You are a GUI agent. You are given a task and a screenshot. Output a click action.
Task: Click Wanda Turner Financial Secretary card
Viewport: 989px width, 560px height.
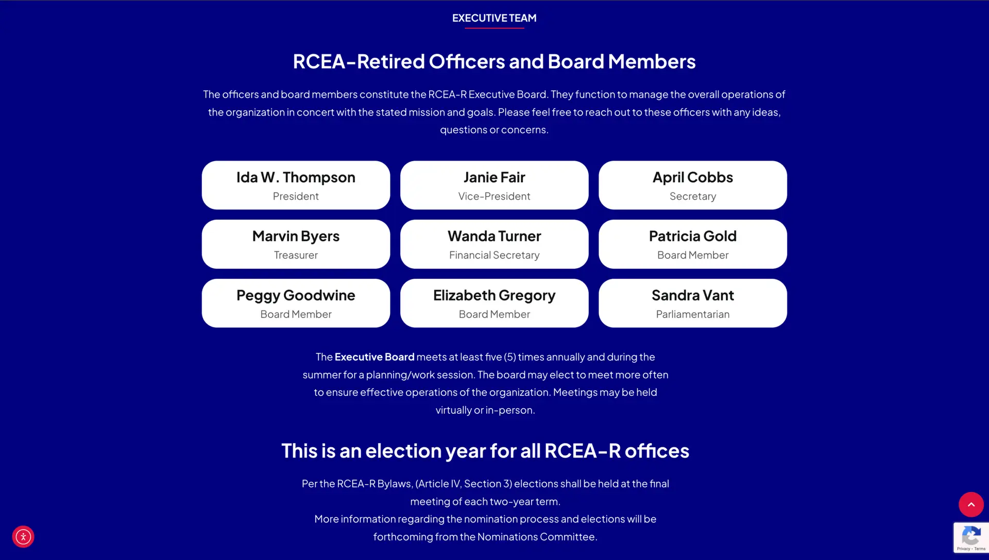494,244
